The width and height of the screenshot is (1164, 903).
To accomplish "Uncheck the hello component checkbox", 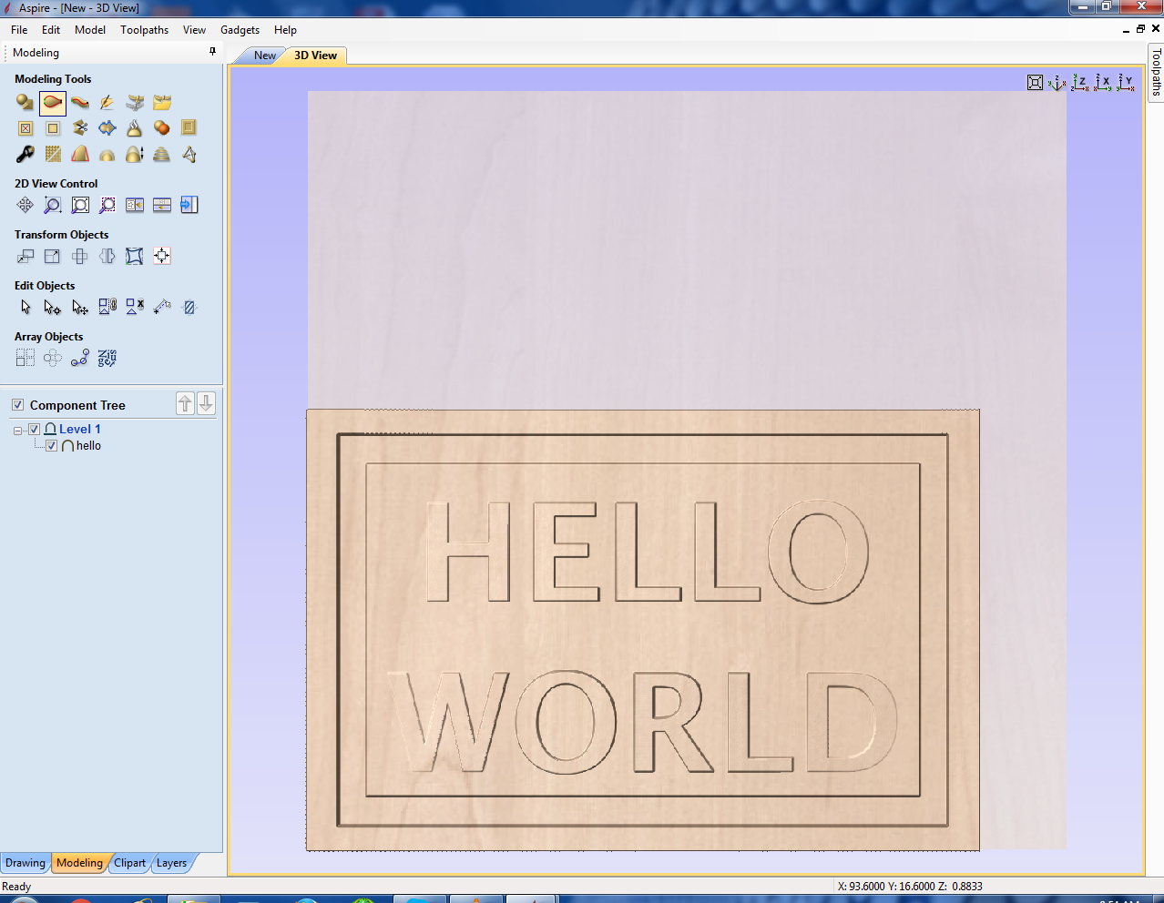I will pyautogui.click(x=52, y=446).
